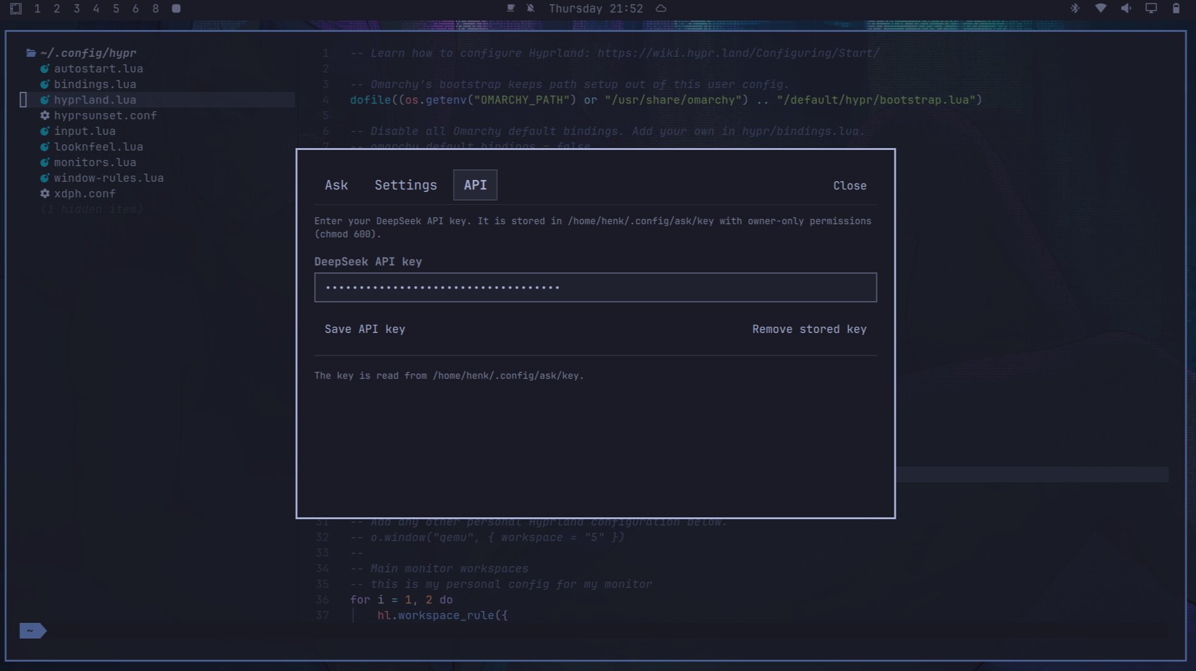Switch to workspace 1 in top bar
The width and height of the screenshot is (1196, 671).
37,9
